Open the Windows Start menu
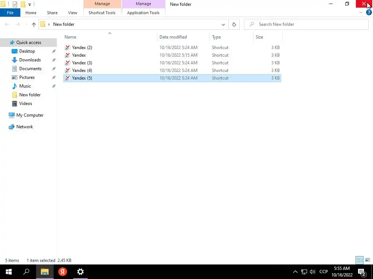The width and height of the screenshot is (373, 279). pos(9,272)
